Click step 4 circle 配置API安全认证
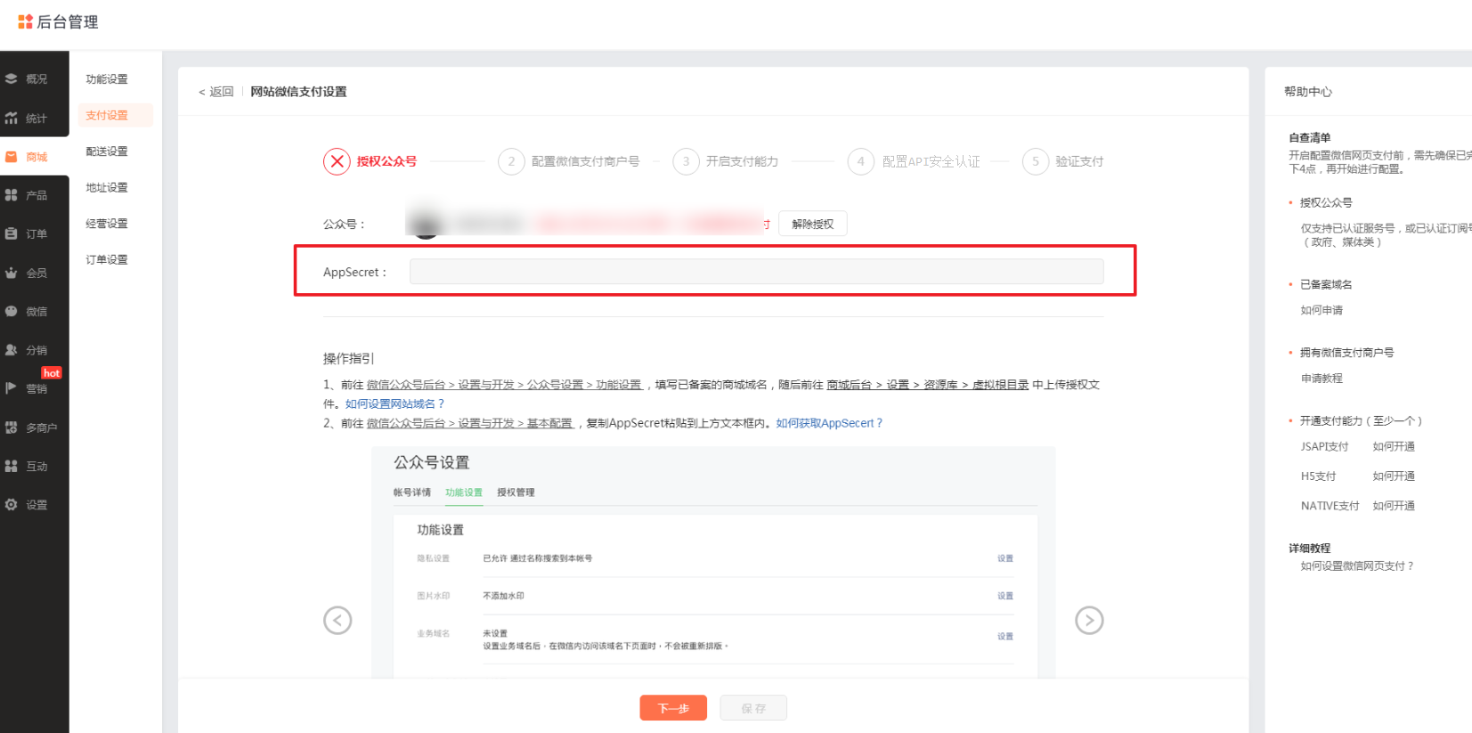 pyautogui.click(x=860, y=161)
